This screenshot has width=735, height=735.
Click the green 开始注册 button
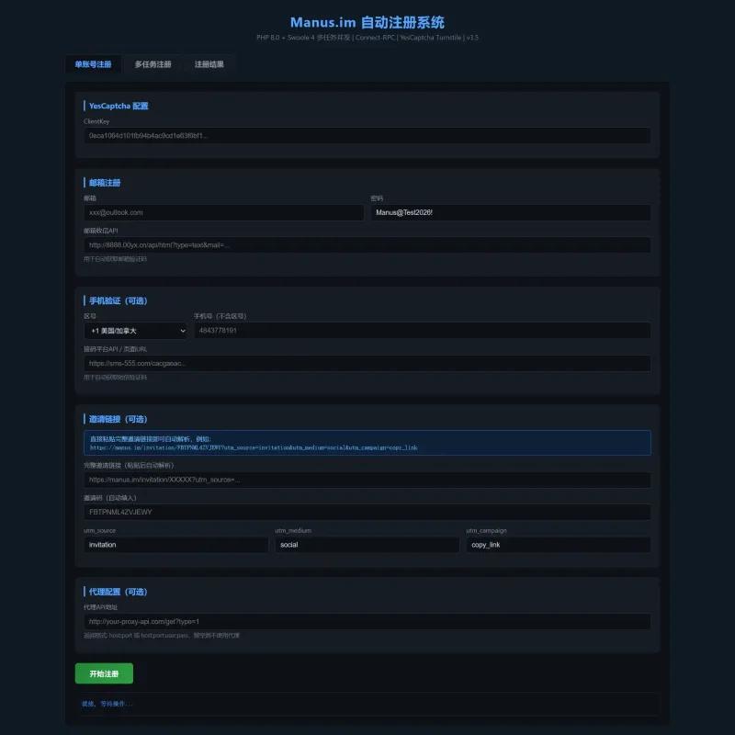(x=104, y=673)
